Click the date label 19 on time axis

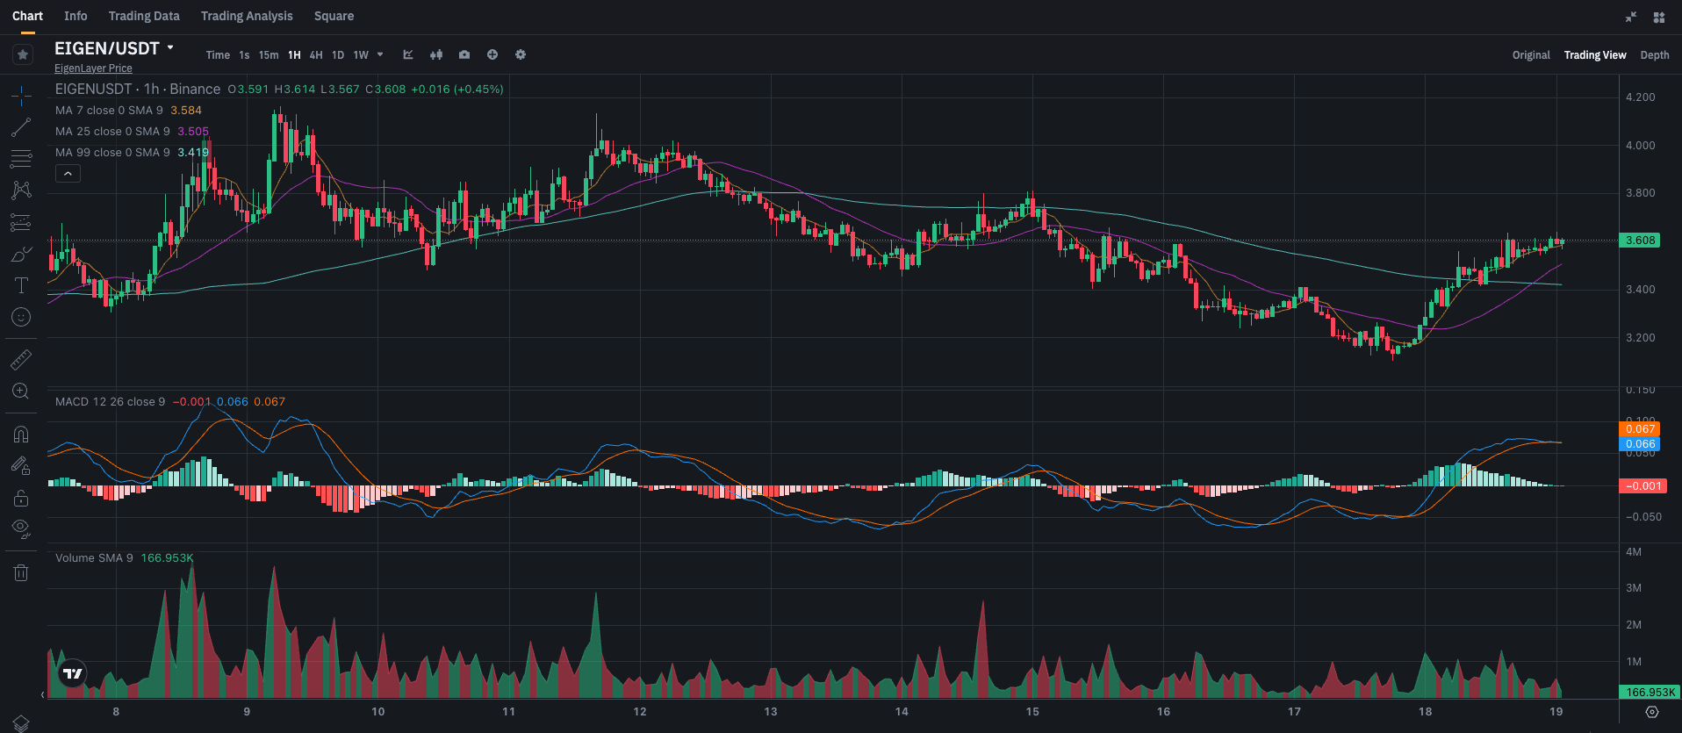tap(1556, 712)
